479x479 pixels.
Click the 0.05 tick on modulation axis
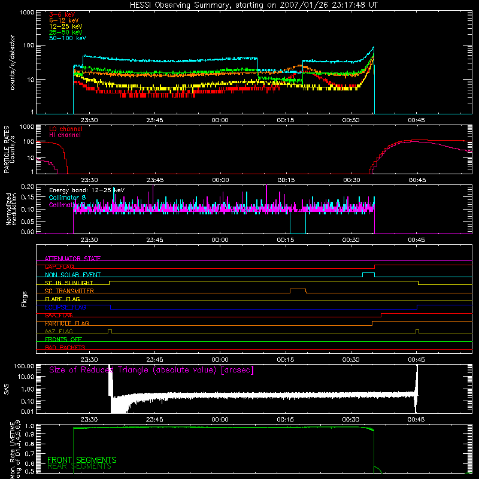pos(28,221)
